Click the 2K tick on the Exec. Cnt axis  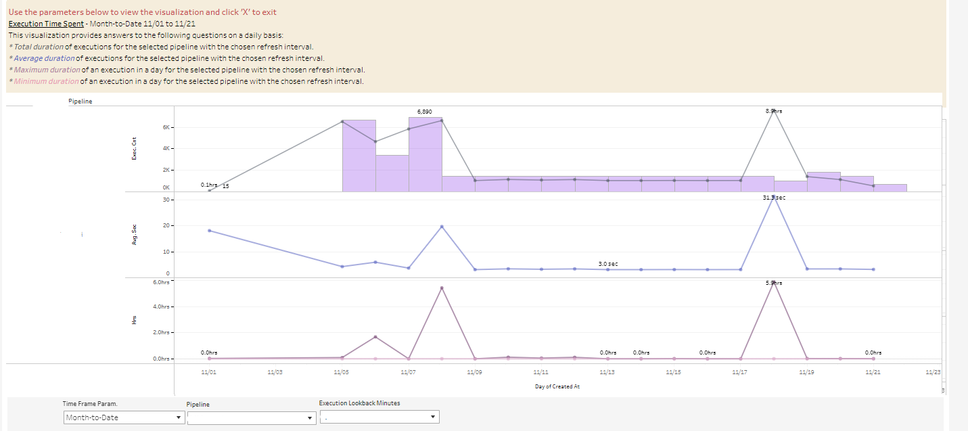point(166,170)
